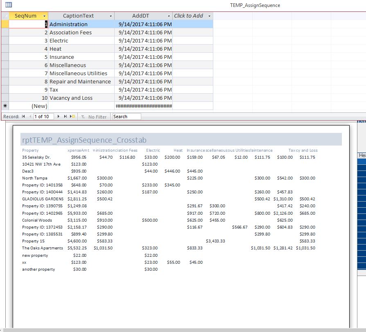Viewport: 366px width, 332px height.
Task: Go to previous record arrow
Action: tap(30, 117)
